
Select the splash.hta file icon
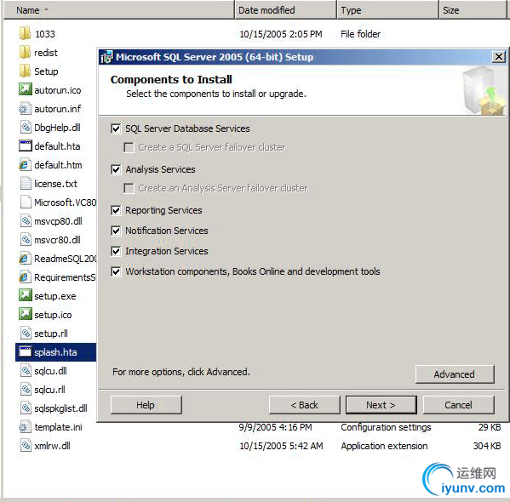point(26,352)
